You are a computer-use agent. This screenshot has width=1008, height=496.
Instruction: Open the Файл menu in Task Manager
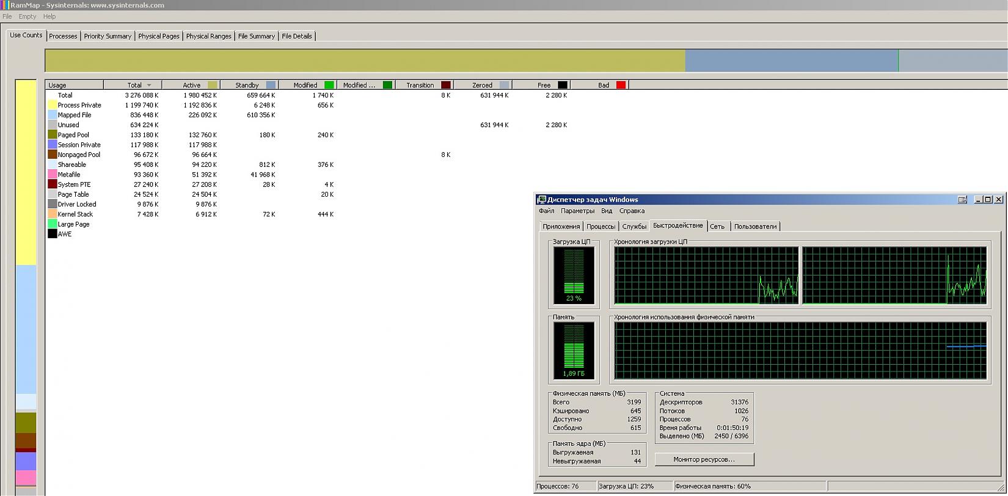pos(546,211)
